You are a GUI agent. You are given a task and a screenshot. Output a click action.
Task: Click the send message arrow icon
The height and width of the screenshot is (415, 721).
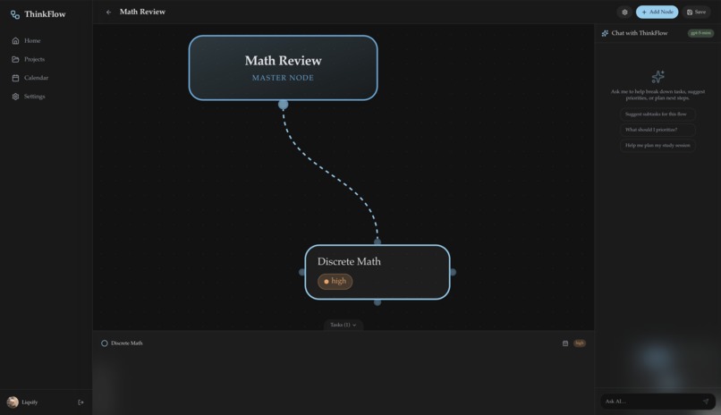click(x=706, y=402)
